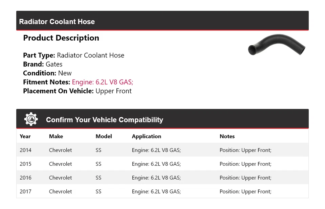Click the Part Type: Radiator Coolant Hose line

[73, 55]
